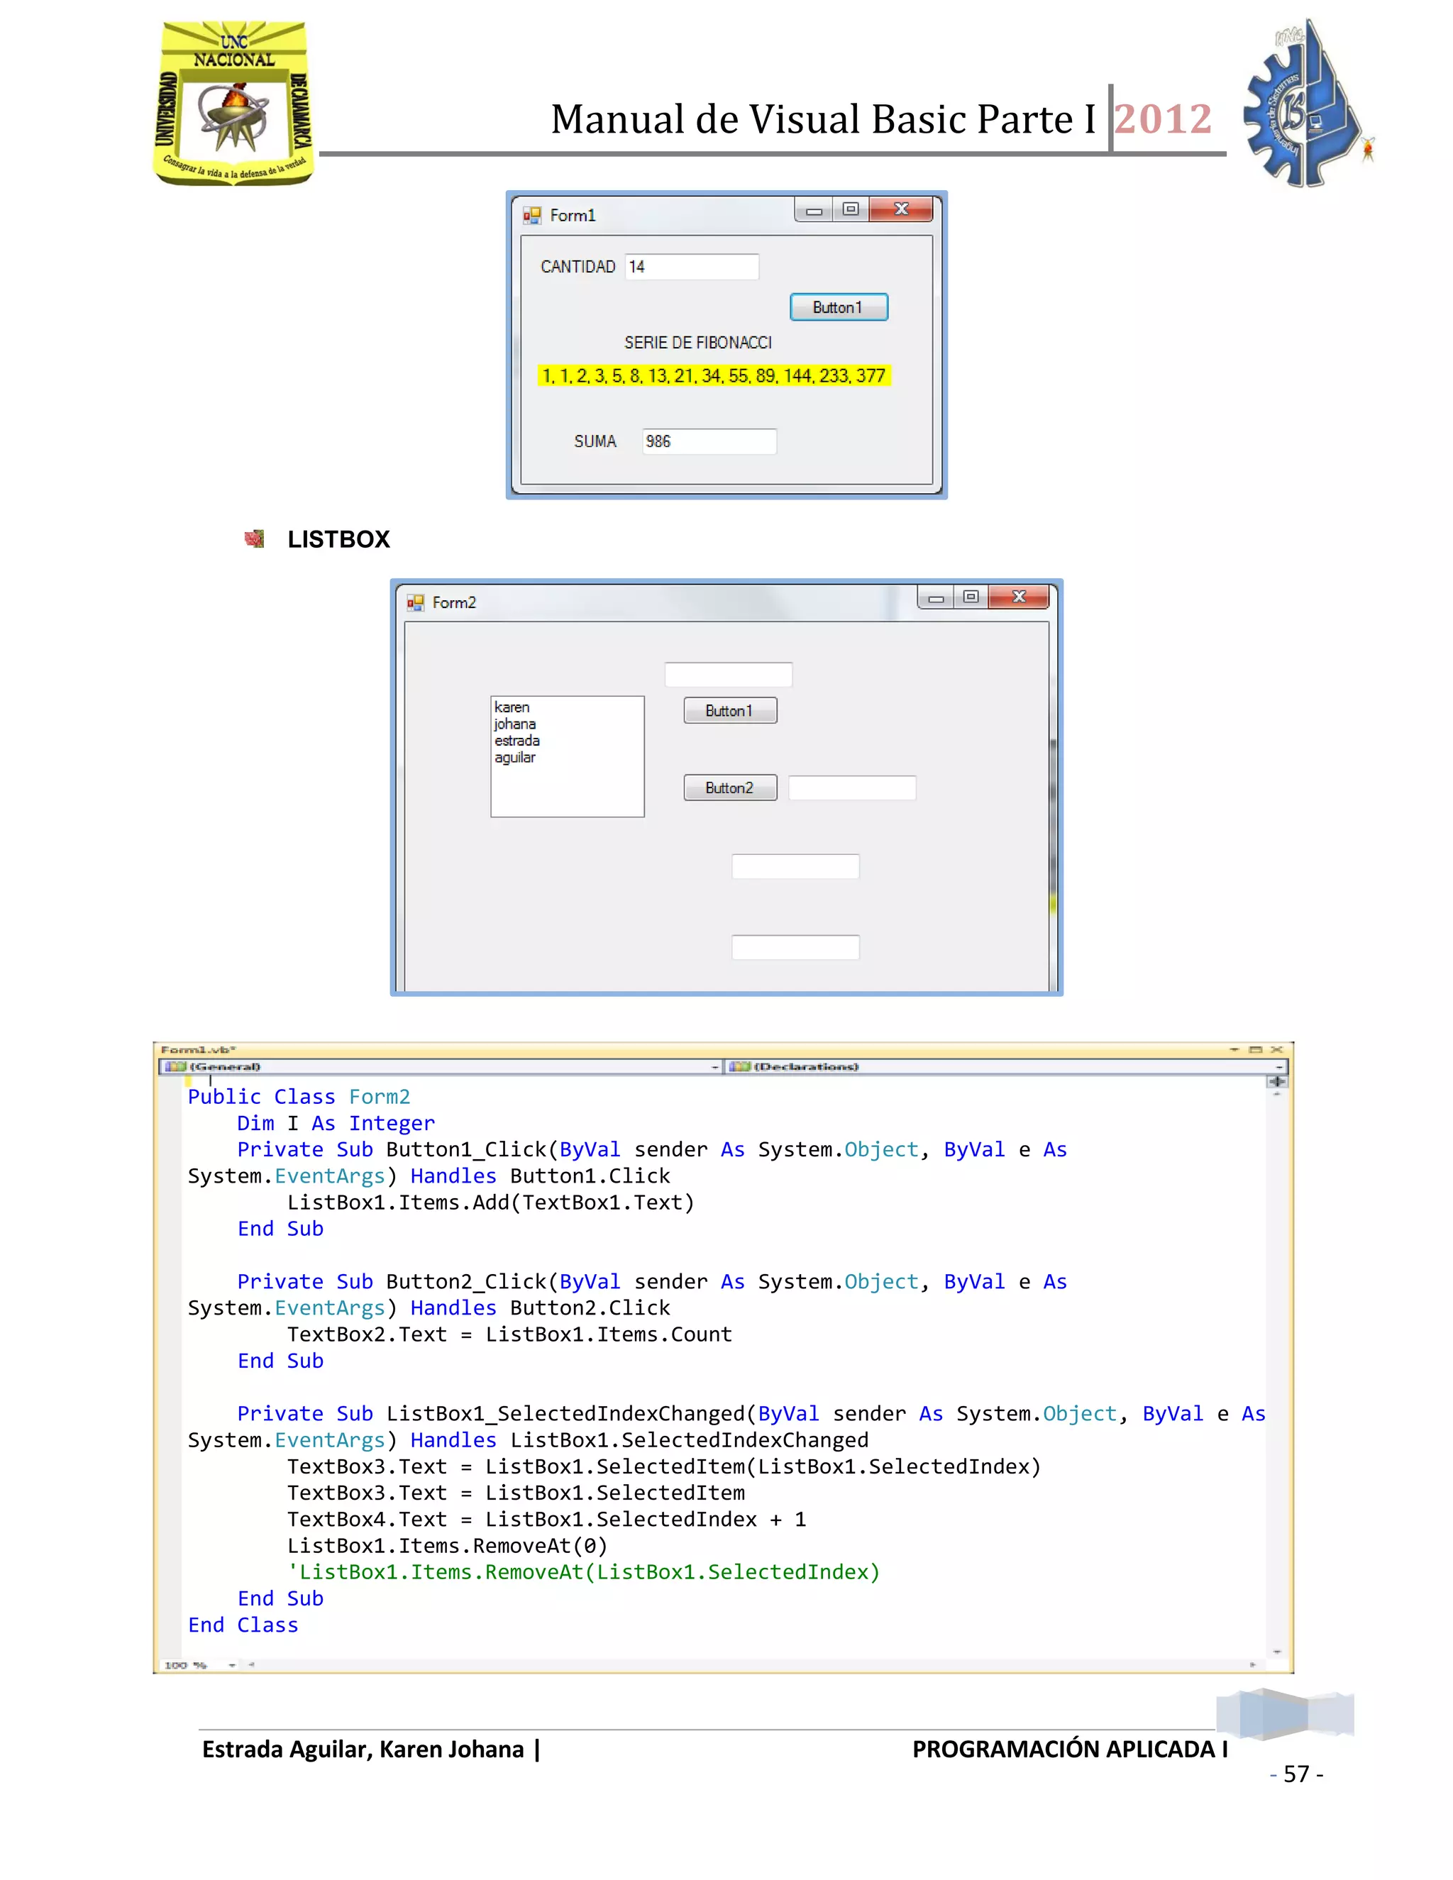
Task: Click the 'ListBox1.Items.Add(TextBox1.Text)' line
Action: 491,1202
